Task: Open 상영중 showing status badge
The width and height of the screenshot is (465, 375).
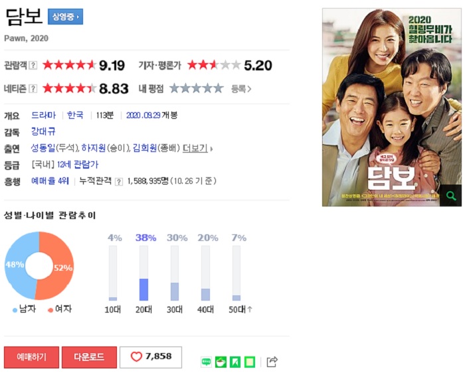Action: click(x=65, y=17)
